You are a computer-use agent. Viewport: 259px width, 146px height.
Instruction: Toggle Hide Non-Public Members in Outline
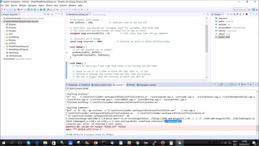click(244, 15)
